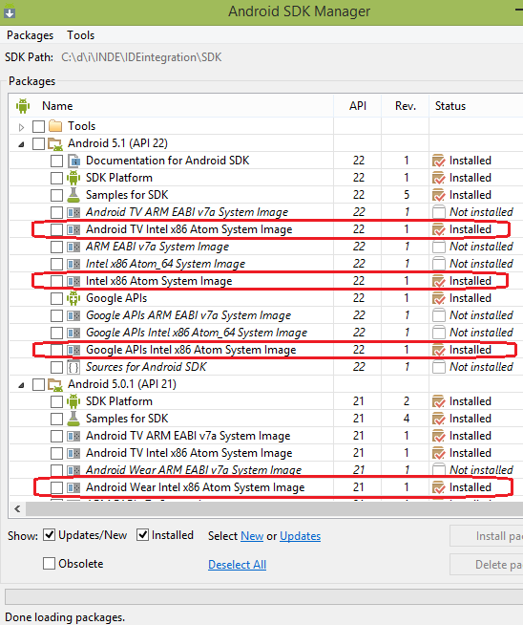523x625 pixels.
Task: Click the Google APIs ARM EABI v7a image icon
Action: tap(73, 315)
